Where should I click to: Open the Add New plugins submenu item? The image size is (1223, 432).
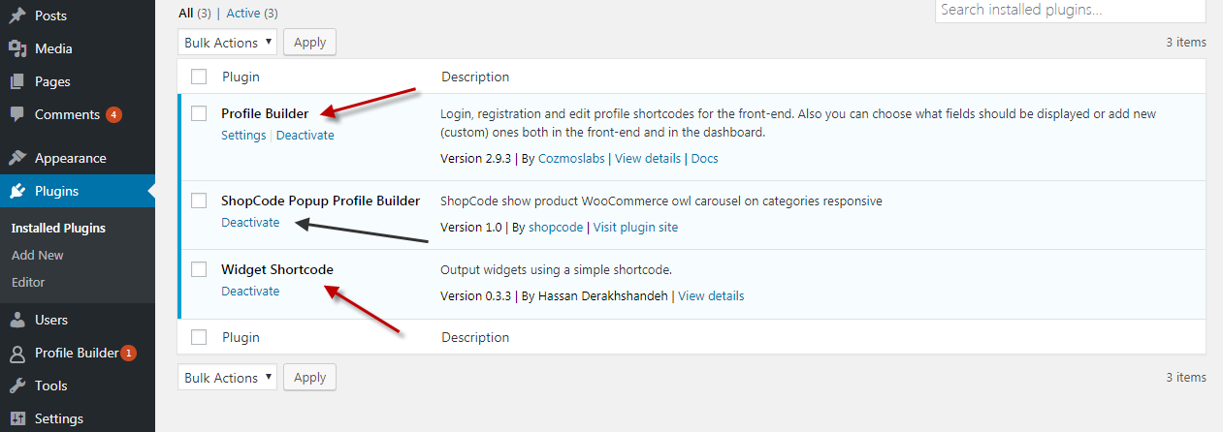tap(38, 255)
